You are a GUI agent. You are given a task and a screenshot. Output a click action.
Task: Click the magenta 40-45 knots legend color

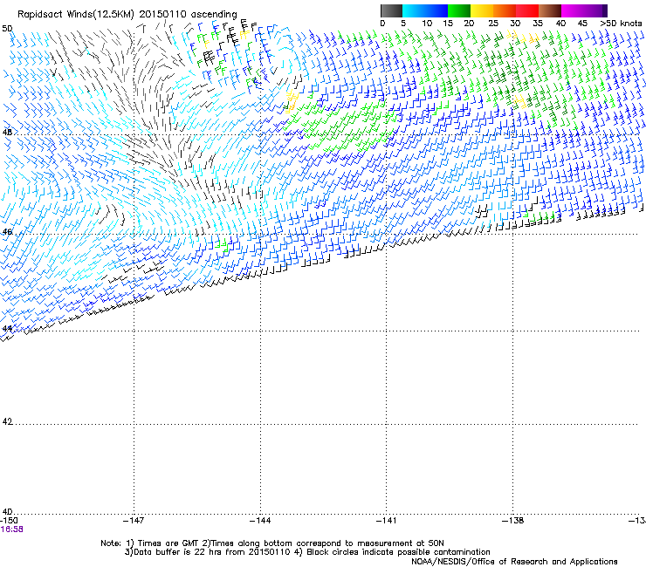point(573,10)
